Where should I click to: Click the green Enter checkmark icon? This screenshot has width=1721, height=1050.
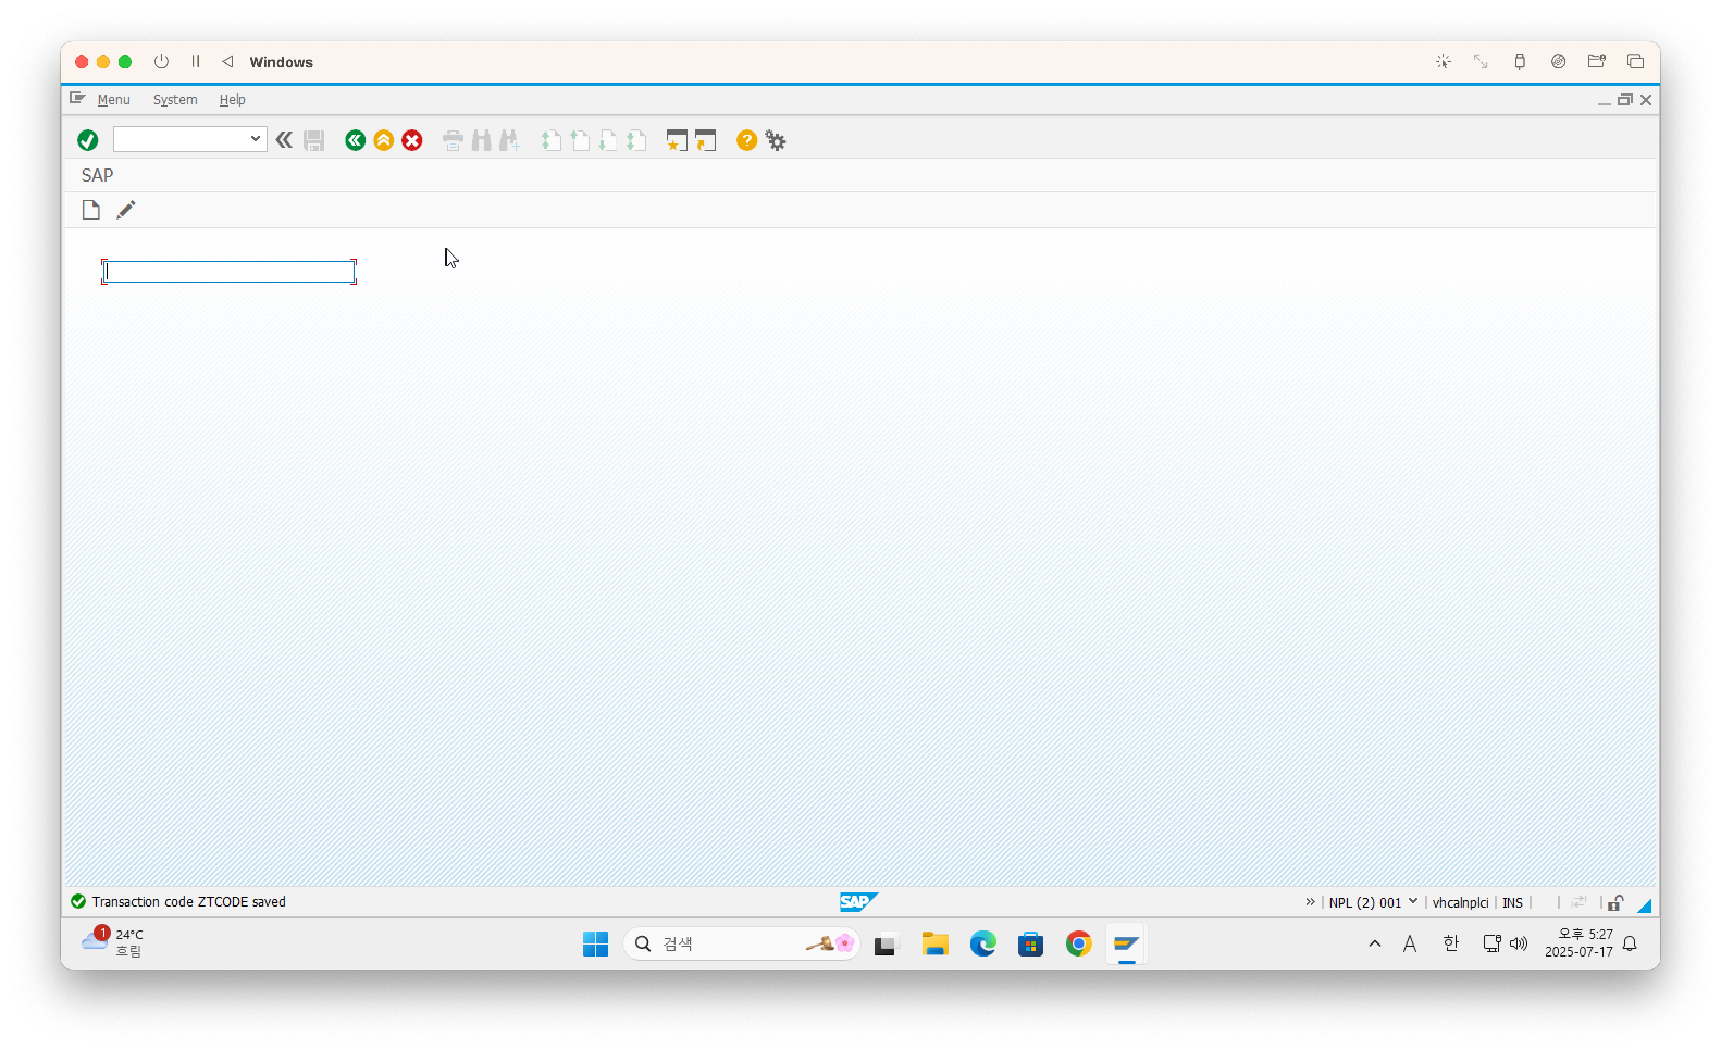(x=88, y=140)
